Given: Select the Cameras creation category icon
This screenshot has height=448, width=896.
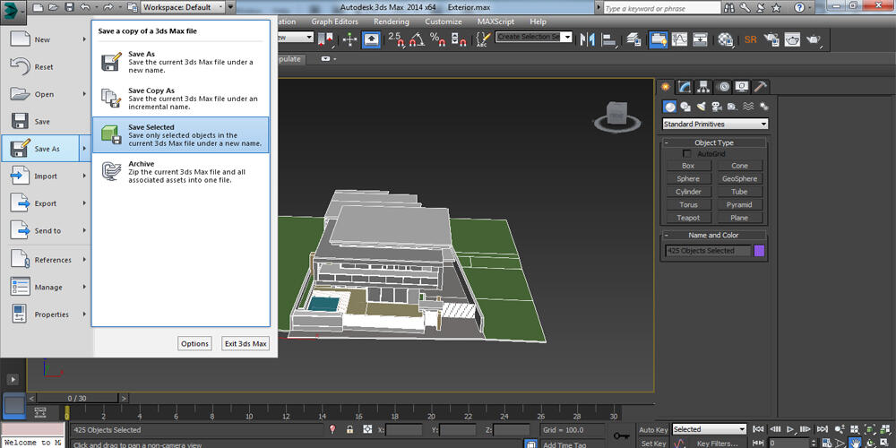Looking at the screenshot, I should [x=717, y=107].
